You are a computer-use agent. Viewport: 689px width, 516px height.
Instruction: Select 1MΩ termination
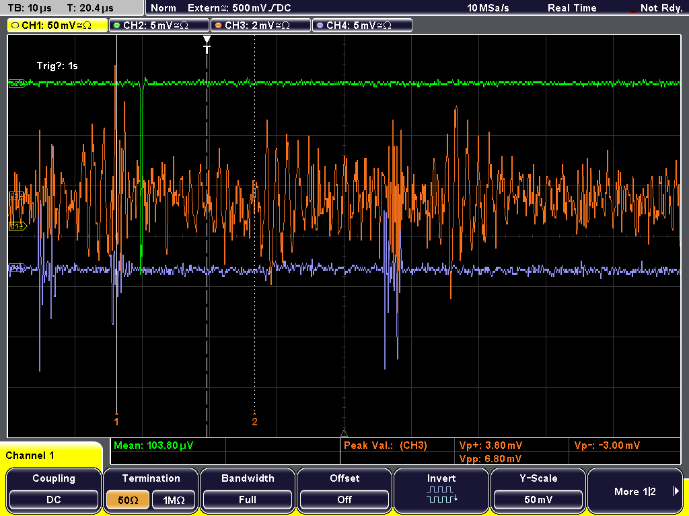[174, 500]
